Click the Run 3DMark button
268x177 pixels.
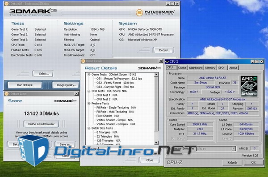[x=25, y=85]
